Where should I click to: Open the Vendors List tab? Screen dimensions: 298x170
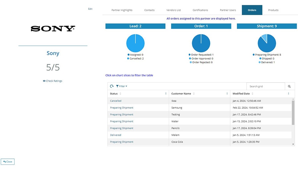click(x=174, y=10)
